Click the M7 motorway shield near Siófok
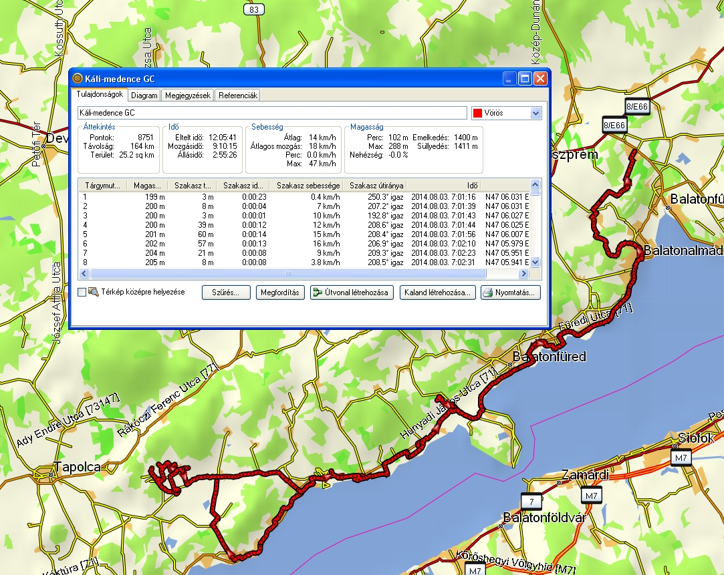This screenshot has width=724, height=575. 681,457
